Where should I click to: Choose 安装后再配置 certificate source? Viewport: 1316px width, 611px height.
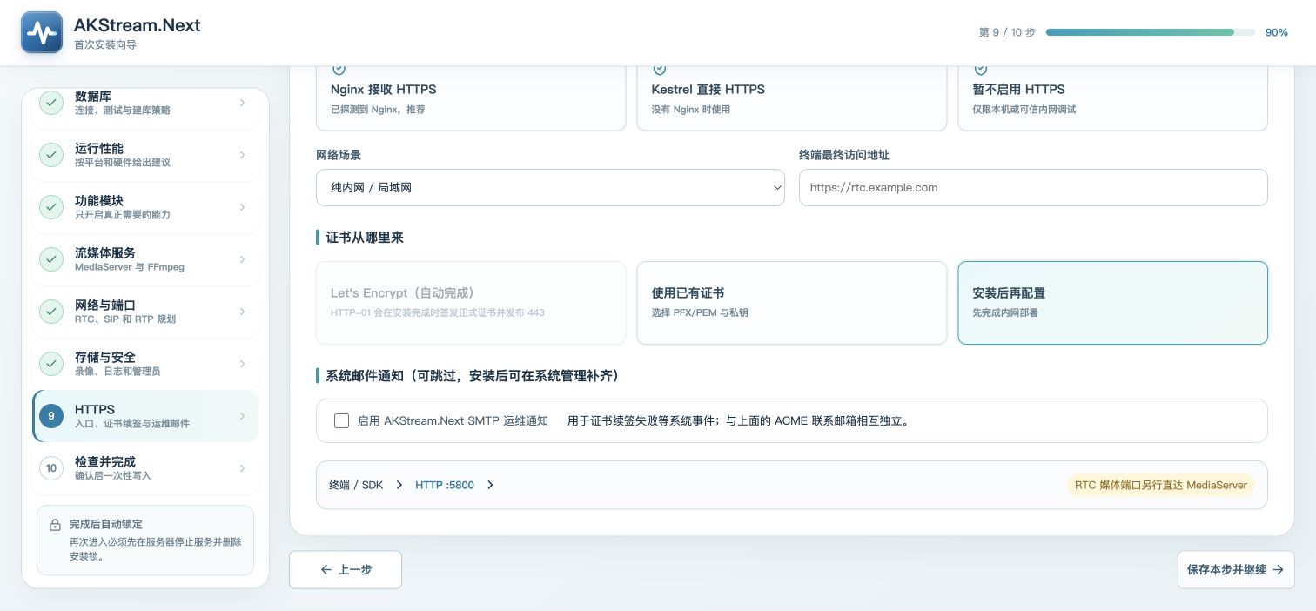1112,303
